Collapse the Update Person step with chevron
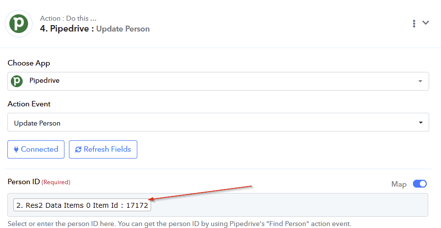The image size is (441, 228). 426,23
